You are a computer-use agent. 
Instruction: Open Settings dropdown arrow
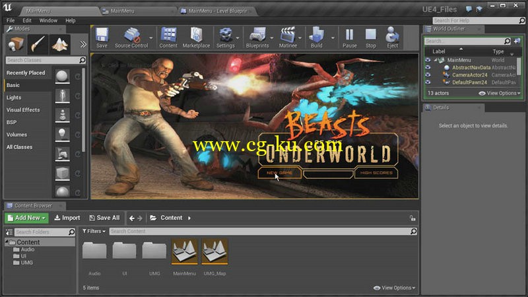point(238,38)
